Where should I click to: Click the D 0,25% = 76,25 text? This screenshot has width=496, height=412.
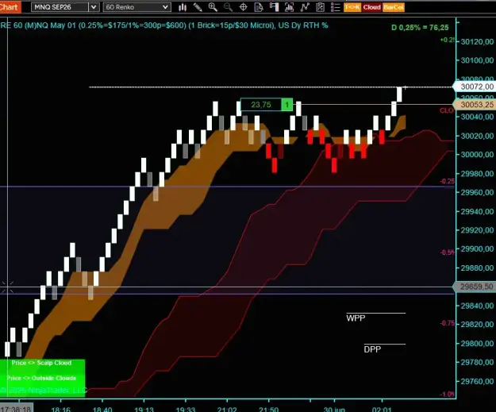pyautogui.click(x=420, y=28)
